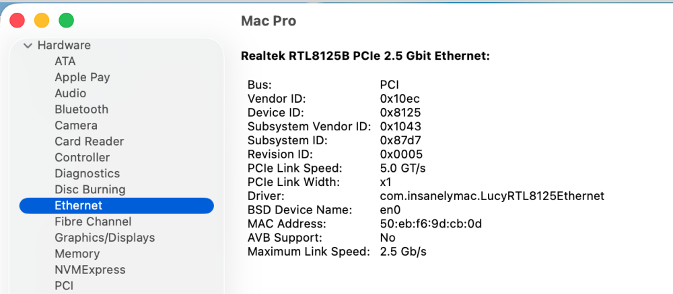This screenshot has width=673, height=294.
Task: Select NVMExpress in the sidebar
Action: [90, 270]
